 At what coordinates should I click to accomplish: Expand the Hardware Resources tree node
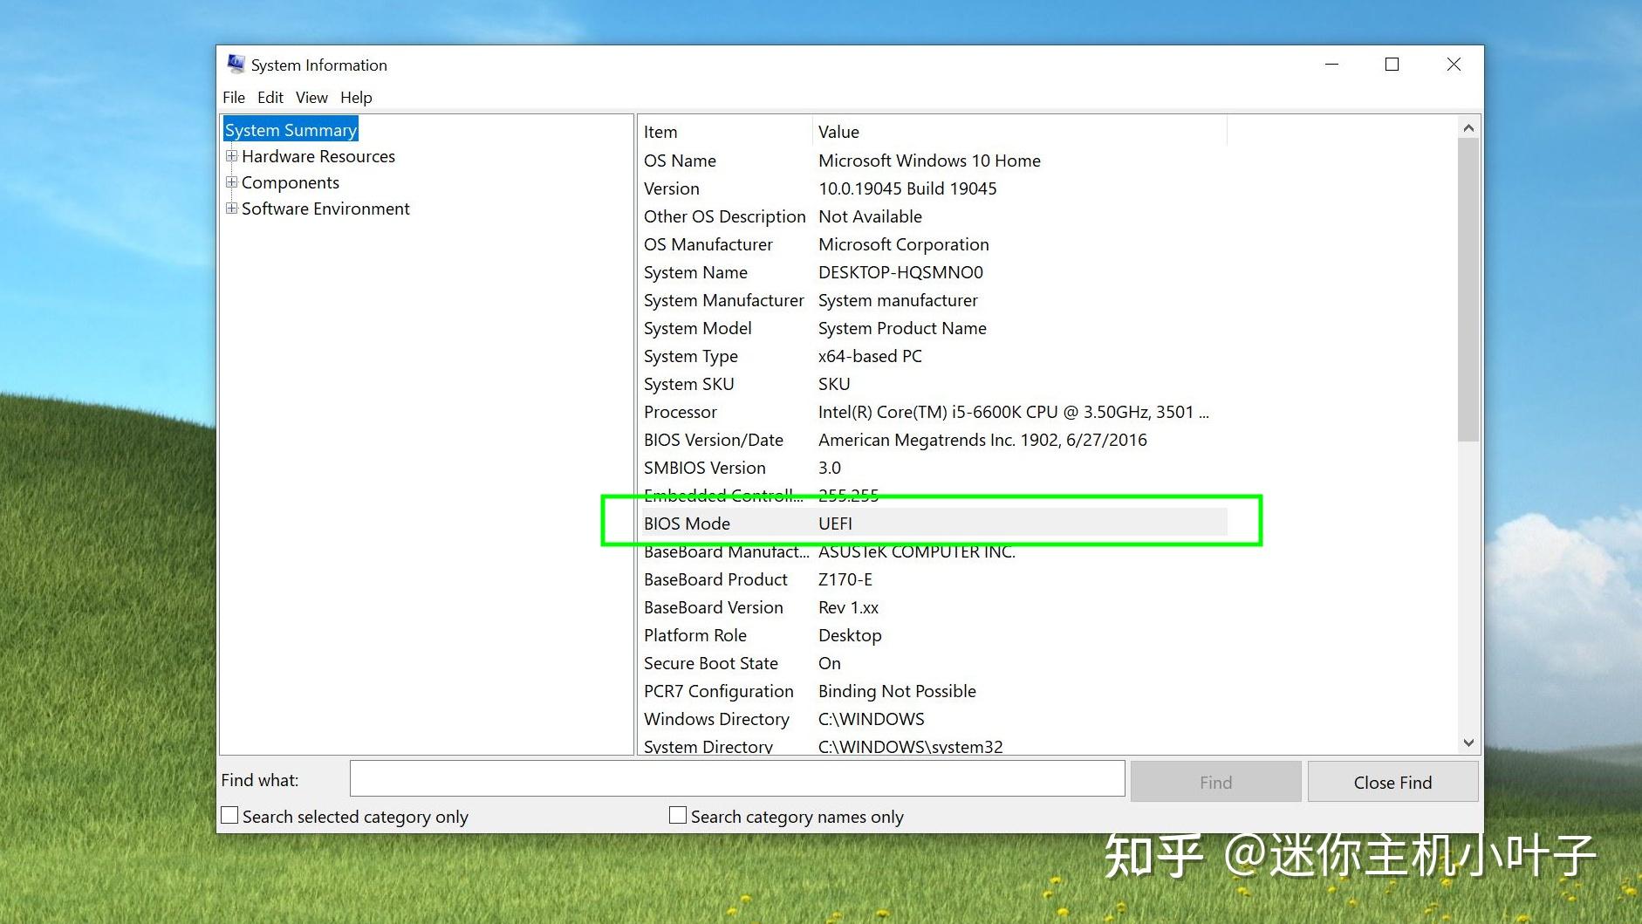[x=231, y=155]
